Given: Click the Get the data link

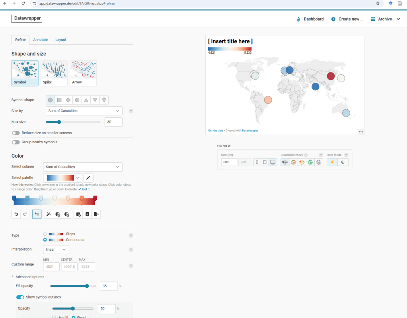Looking at the screenshot, I should pyautogui.click(x=215, y=131).
